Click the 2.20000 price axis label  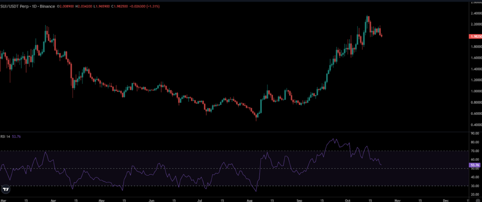[475, 24]
